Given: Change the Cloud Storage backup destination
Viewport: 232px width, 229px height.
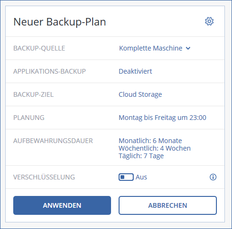Looking at the screenshot, I should [140, 94].
